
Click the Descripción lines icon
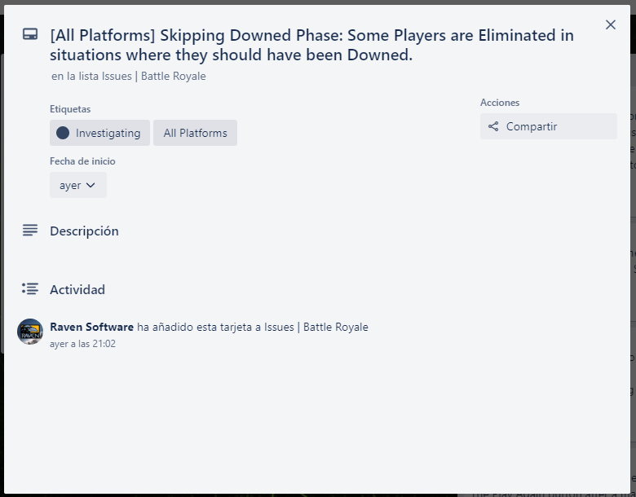(x=30, y=231)
